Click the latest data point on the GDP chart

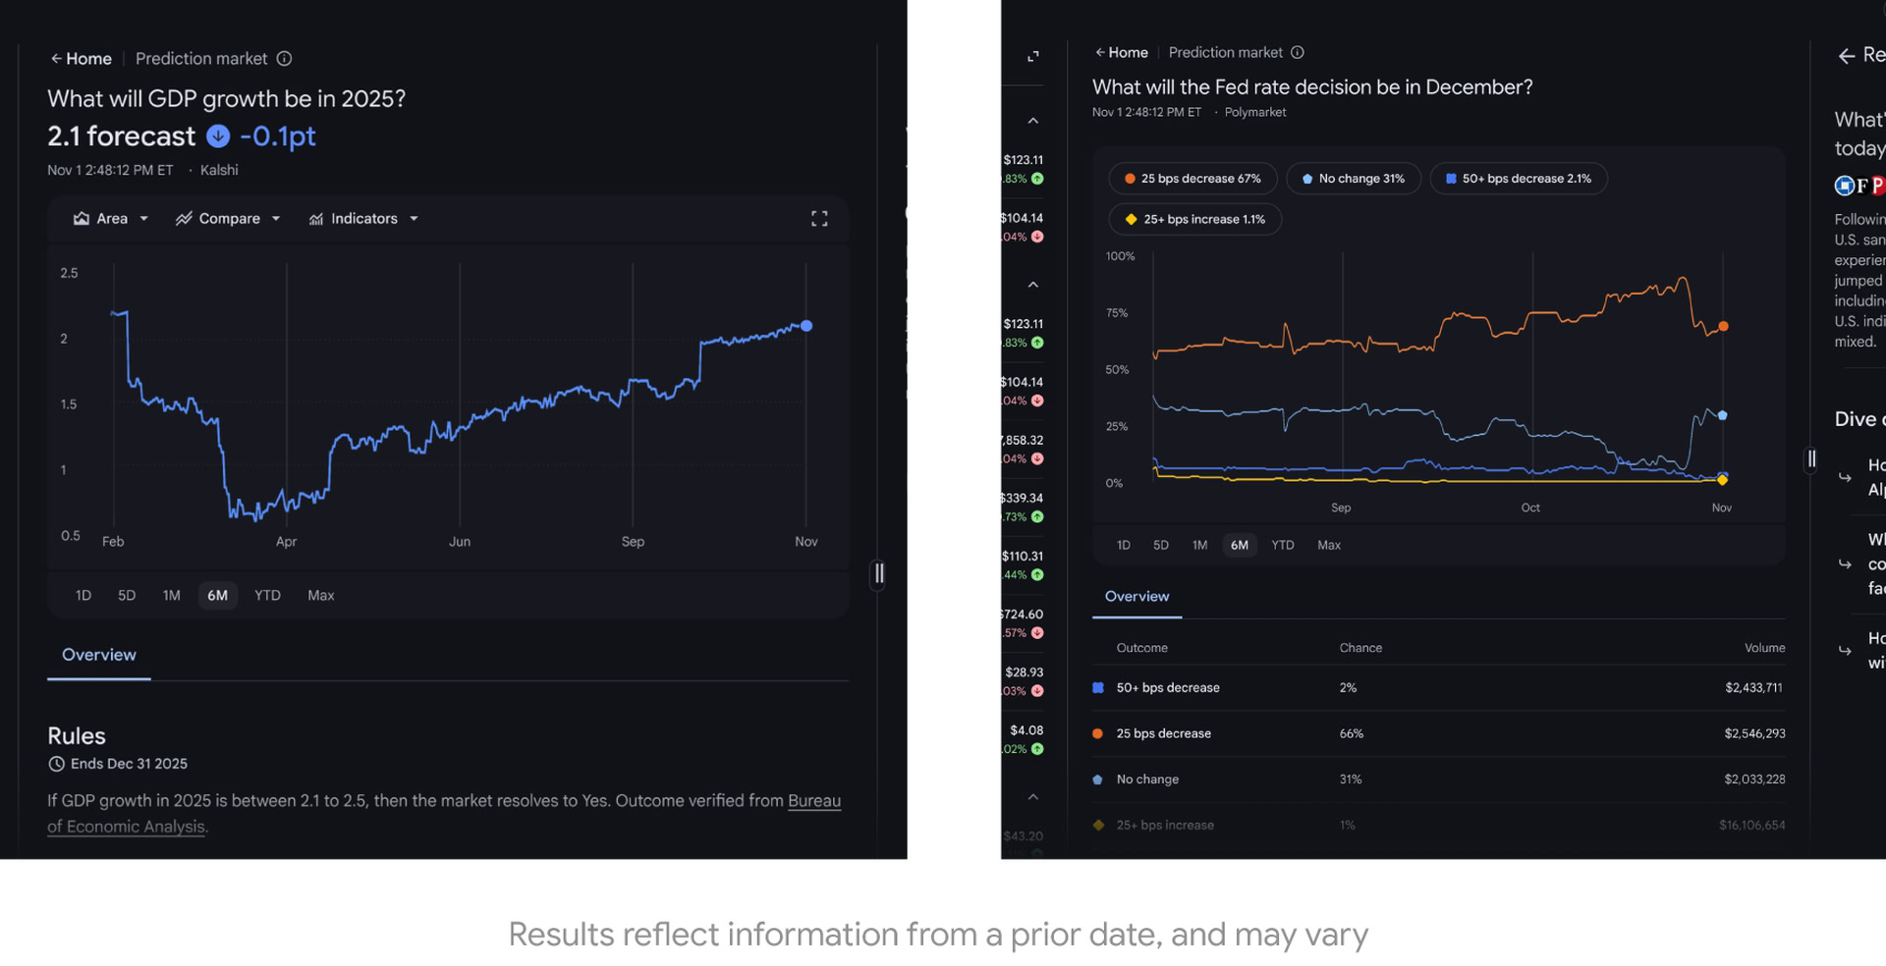(805, 326)
